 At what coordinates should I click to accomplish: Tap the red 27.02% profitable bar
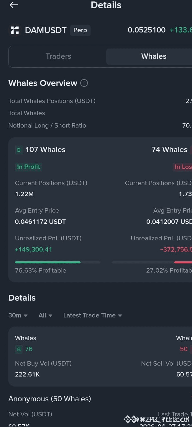point(183,262)
